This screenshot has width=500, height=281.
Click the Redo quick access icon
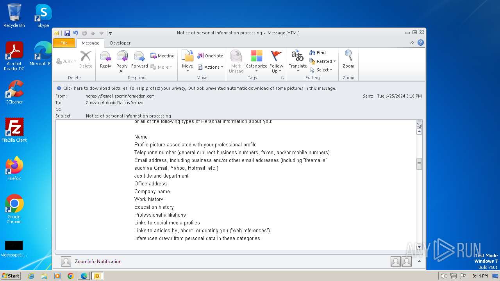pos(84,33)
